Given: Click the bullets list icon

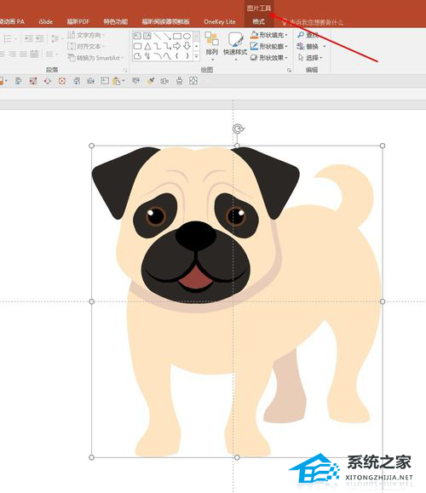Looking at the screenshot, I should click(x=9, y=38).
